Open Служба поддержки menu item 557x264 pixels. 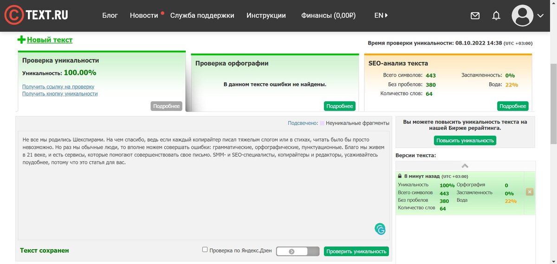pyautogui.click(x=202, y=15)
